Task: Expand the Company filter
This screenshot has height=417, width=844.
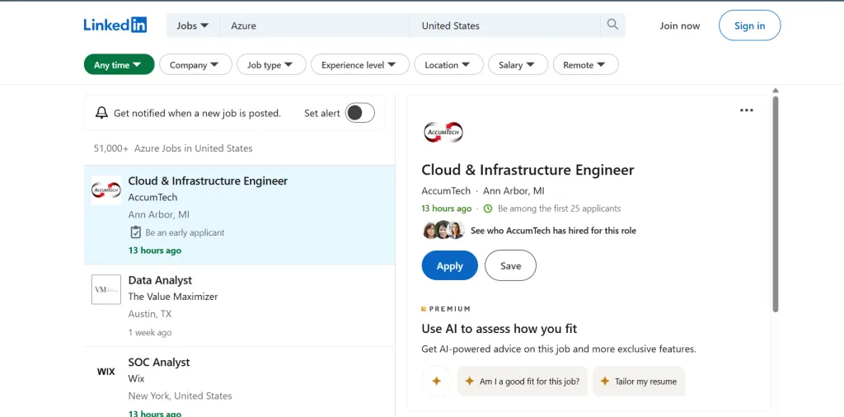Action: tap(195, 64)
